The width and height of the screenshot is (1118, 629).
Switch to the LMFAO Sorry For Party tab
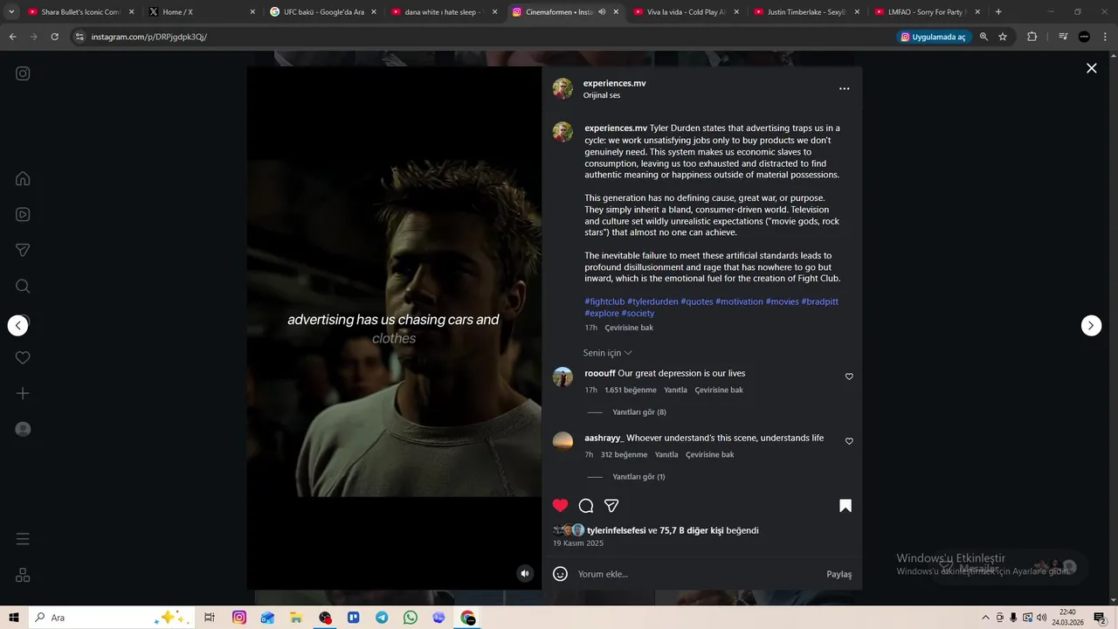(926, 12)
